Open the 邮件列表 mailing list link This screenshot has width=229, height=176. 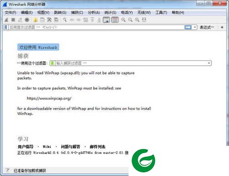click(x=98, y=147)
